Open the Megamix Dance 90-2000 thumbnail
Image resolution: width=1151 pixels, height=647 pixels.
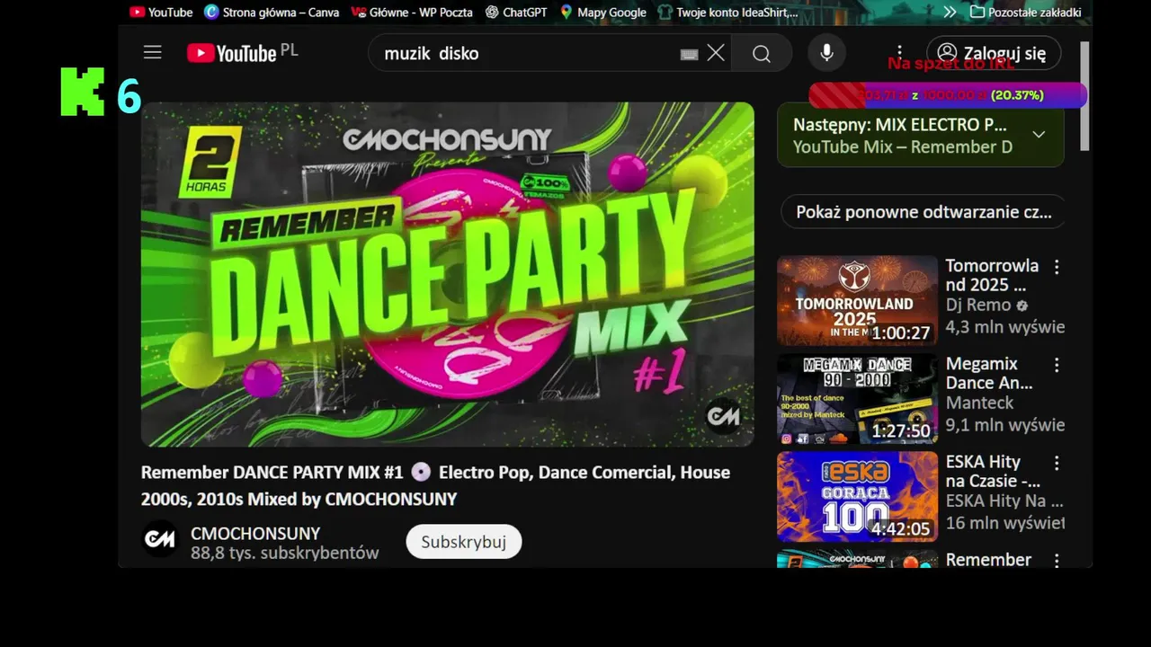point(857,398)
